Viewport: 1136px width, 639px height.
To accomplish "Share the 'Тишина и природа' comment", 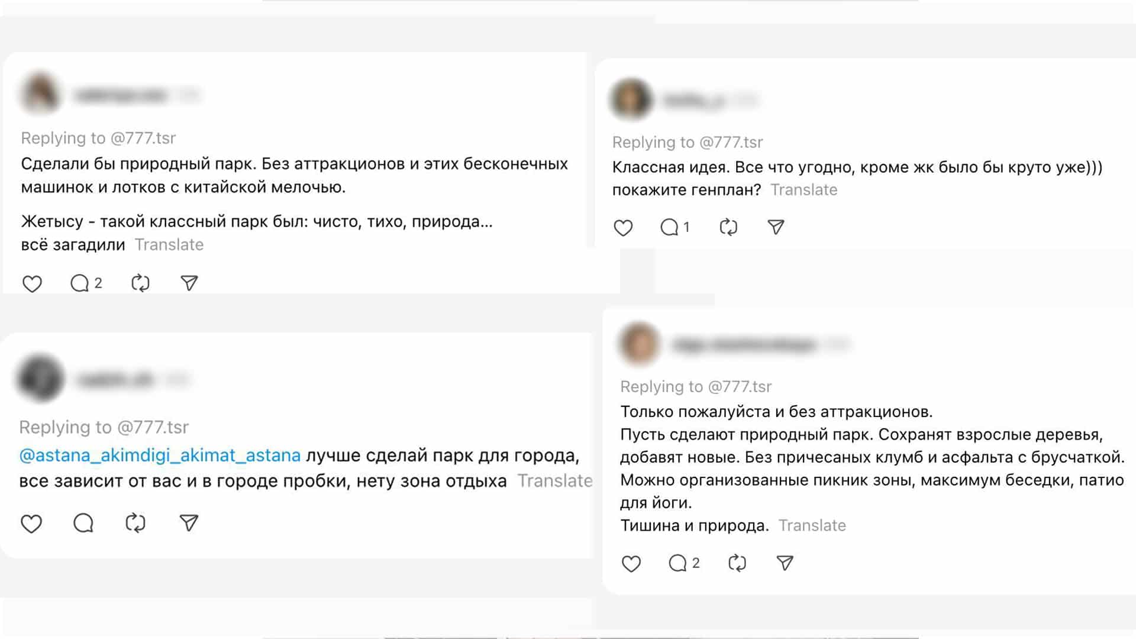I will click(785, 563).
